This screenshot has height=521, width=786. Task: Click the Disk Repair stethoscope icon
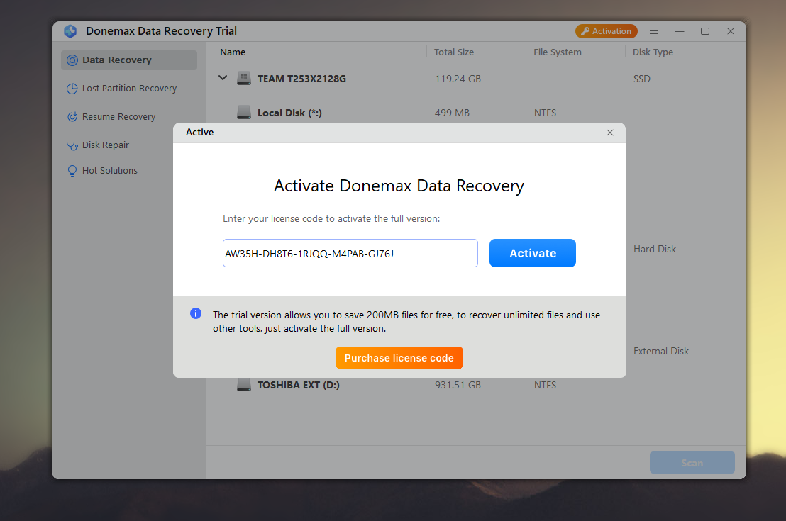click(x=72, y=145)
